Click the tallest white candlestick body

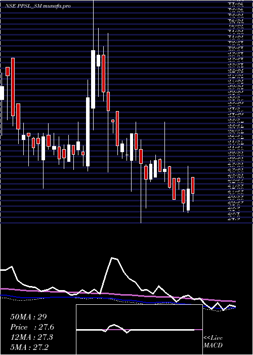pos(88,132)
